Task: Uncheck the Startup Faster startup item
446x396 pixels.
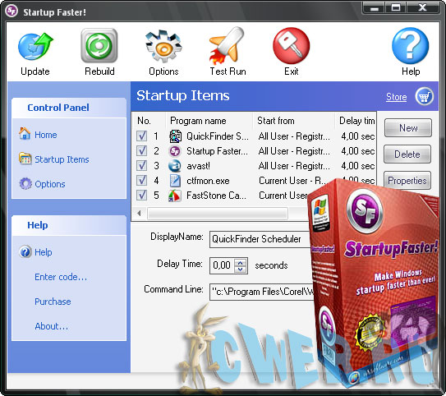Action: coord(141,151)
